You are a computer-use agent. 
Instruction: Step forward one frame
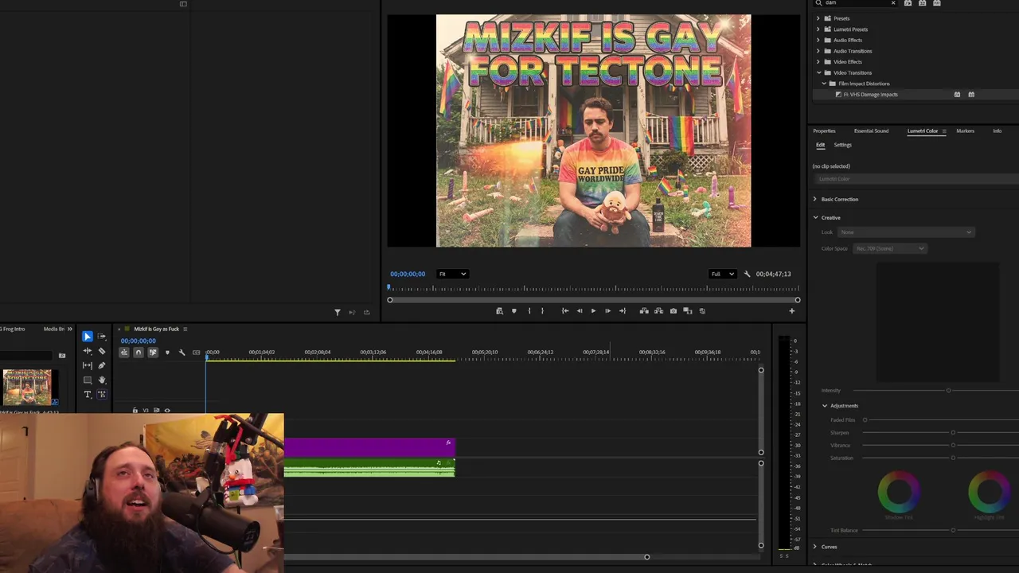pos(607,311)
